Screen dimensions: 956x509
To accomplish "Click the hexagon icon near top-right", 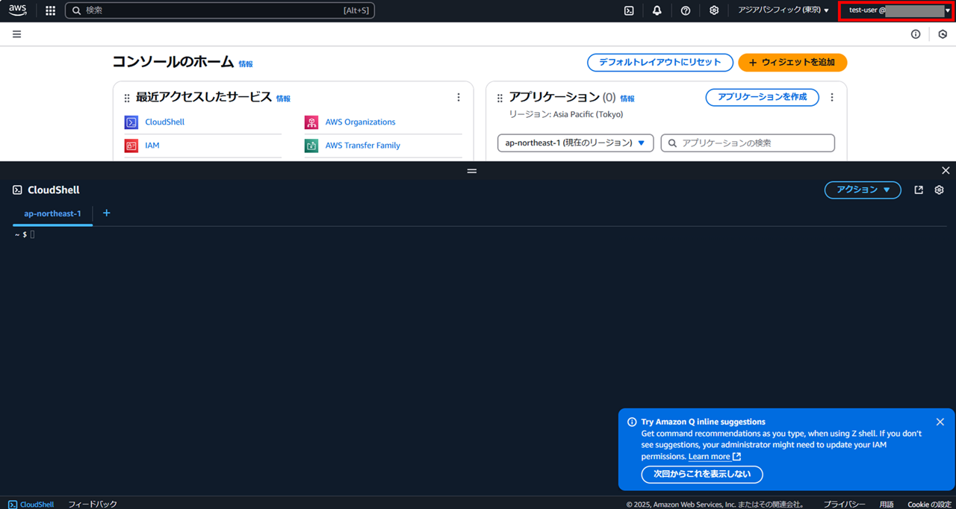I will point(943,34).
